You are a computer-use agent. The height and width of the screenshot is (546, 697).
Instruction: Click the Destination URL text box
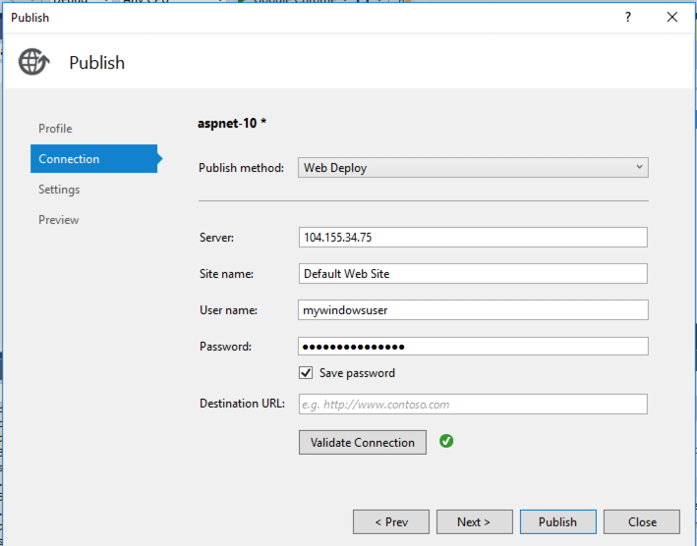473,404
